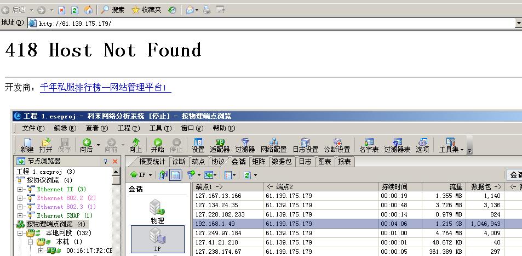
Task: Open 工程(P) menu
Action: click(x=129, y=128)
